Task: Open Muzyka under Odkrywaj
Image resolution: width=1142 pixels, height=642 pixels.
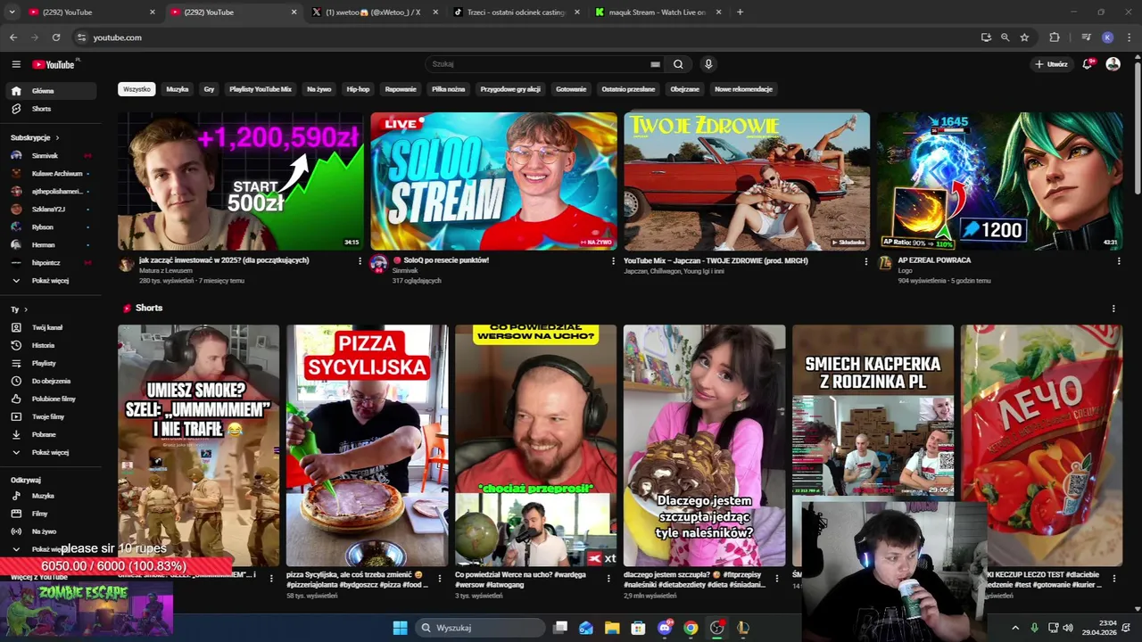Action: [x=50, y=496]
